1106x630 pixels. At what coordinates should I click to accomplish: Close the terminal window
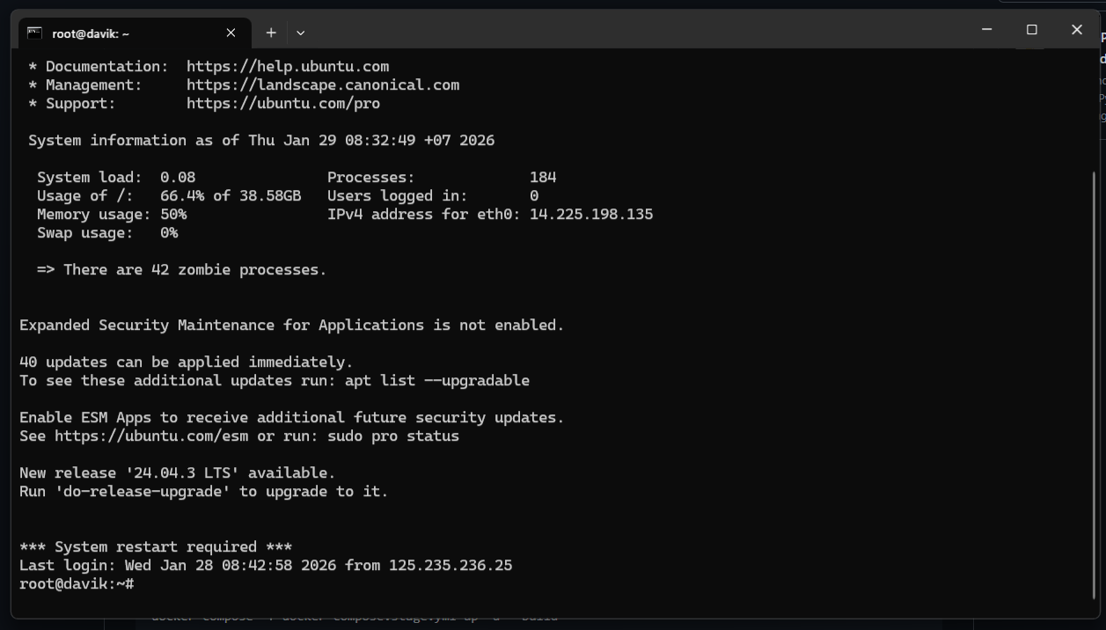1076,30
